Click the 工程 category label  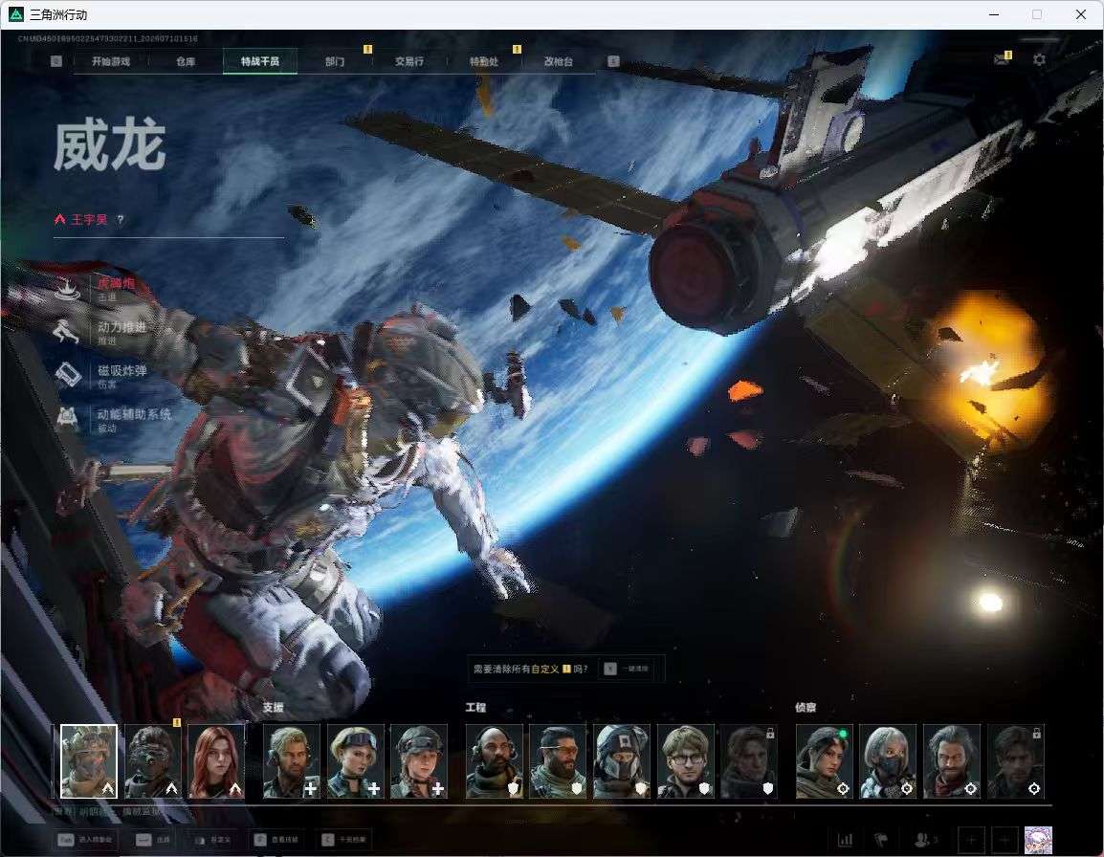click(476, 708)
